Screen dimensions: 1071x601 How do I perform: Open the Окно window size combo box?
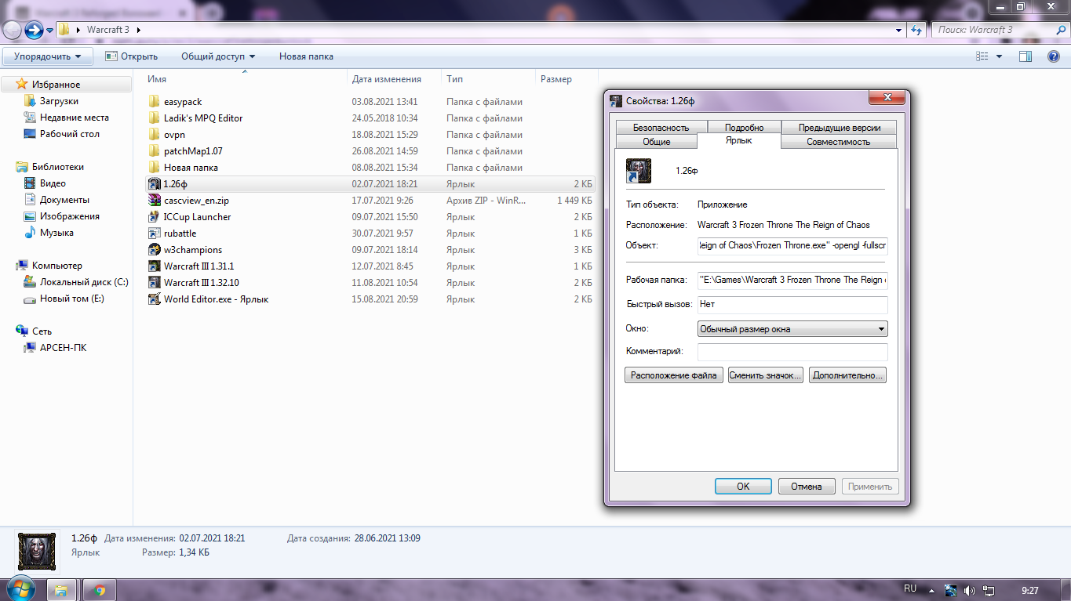point(792,329)
